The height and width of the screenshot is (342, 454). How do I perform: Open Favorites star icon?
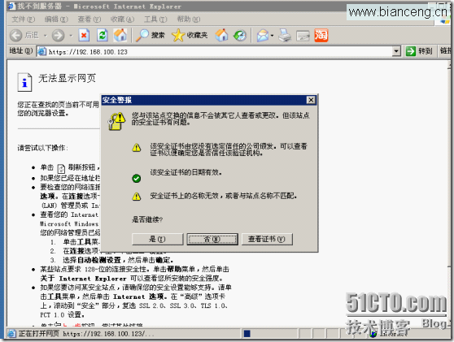(178, 35)
